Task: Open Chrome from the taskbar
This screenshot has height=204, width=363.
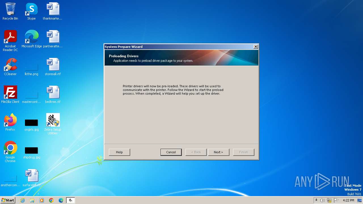Action: tap(51, 200)
